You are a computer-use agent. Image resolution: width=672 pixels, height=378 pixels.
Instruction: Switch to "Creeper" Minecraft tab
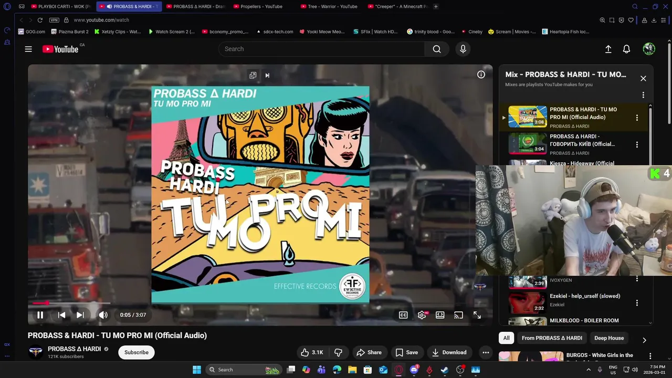pos(398,6)
